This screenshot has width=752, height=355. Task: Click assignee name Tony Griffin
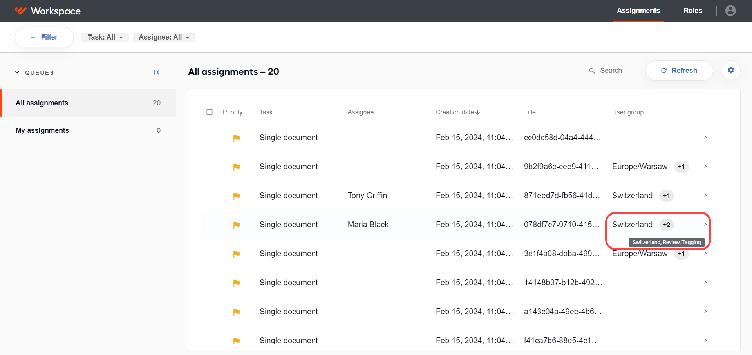click(367, 196)
